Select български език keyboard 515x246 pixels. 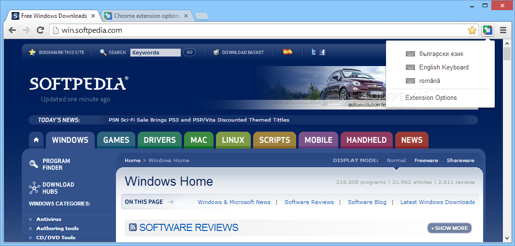[x=440, y=54]
